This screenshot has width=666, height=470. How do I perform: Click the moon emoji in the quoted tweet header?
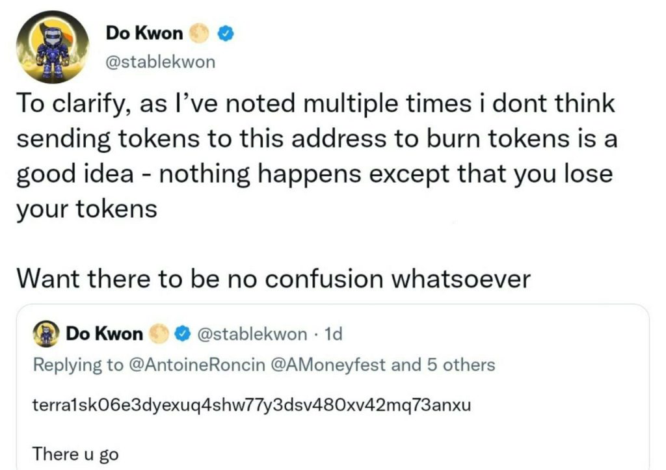click(x=160, y=334)
